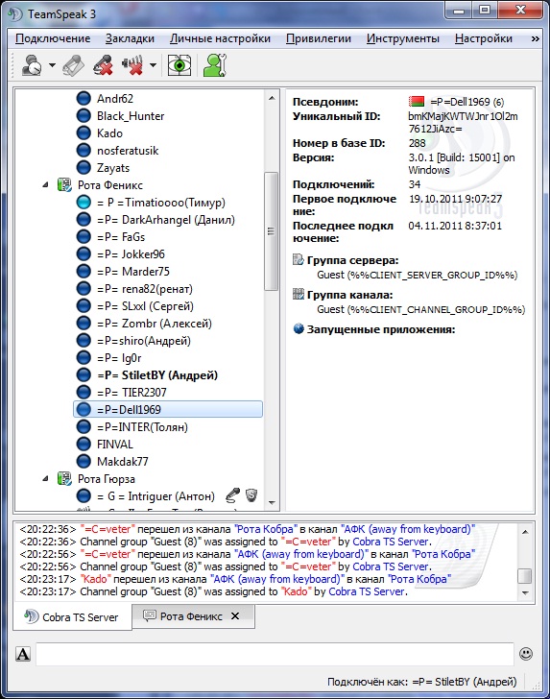Viewport: 550px width, 699px height.
Task: Select user =P= TIER2307
Action: [132, 393]
